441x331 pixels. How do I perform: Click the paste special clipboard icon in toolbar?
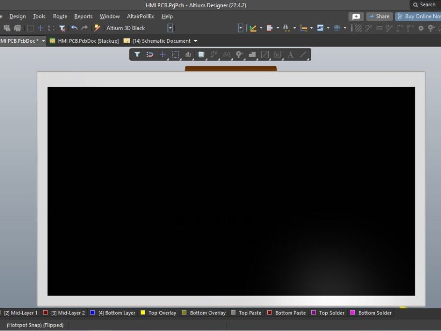(17, 28)
